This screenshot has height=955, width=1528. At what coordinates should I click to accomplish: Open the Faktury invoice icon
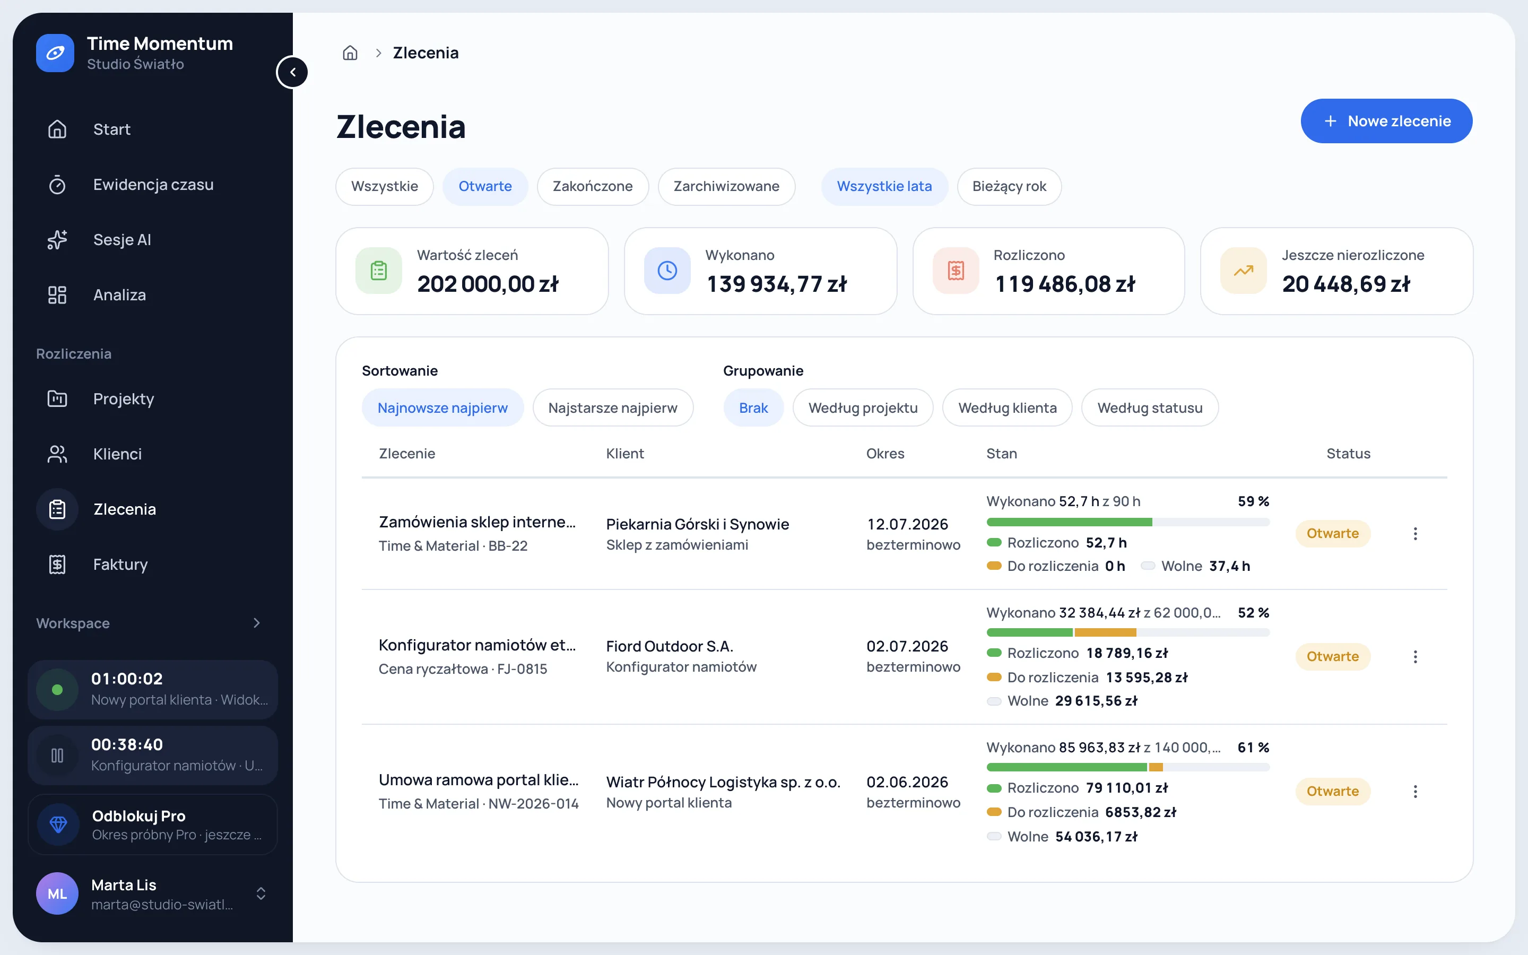[x=57, y=565]
